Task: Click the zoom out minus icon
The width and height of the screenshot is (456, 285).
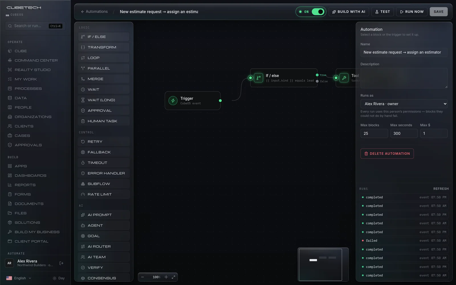Action: click(142, 277)
